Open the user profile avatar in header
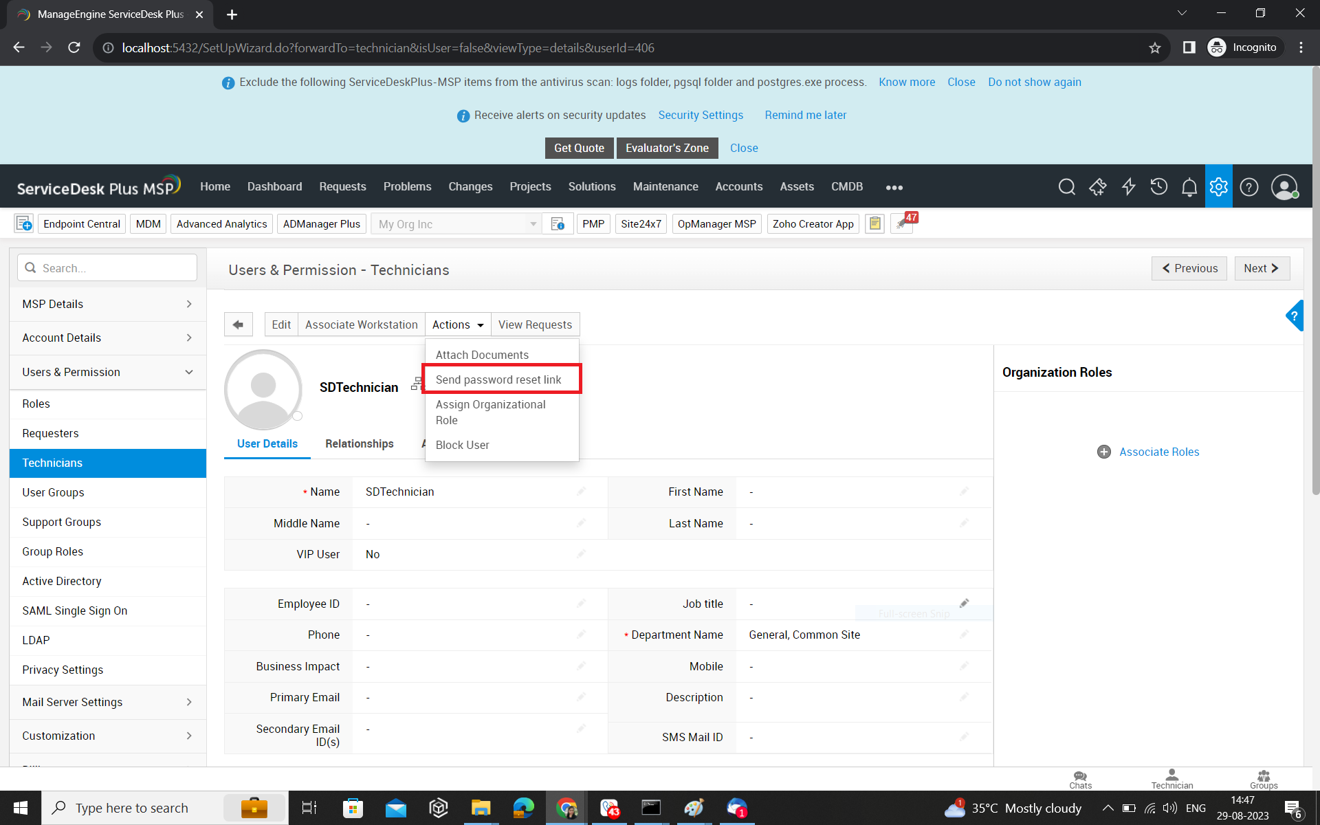This screenshot has height=825, width=1320. click(x=1284, y=186)
